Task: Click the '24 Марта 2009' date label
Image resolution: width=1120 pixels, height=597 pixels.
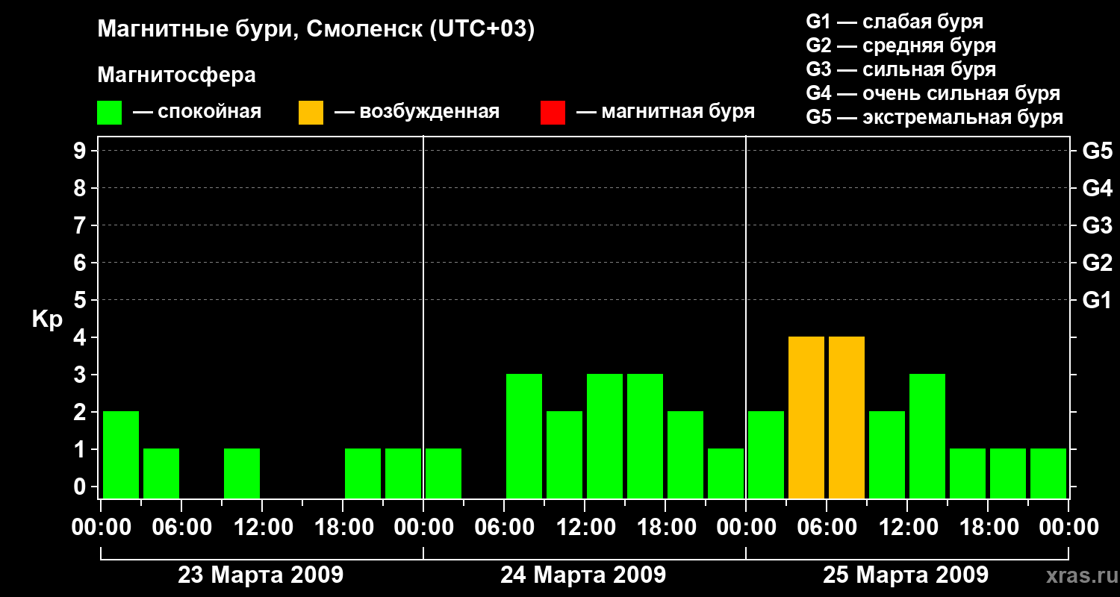Action: click(583, 575)
